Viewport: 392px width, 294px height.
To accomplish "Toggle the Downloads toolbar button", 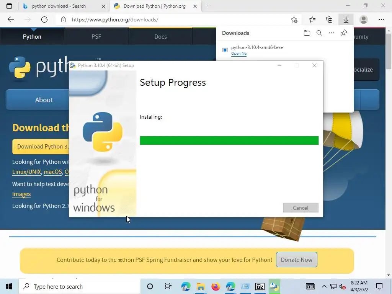I will [346, 20].
